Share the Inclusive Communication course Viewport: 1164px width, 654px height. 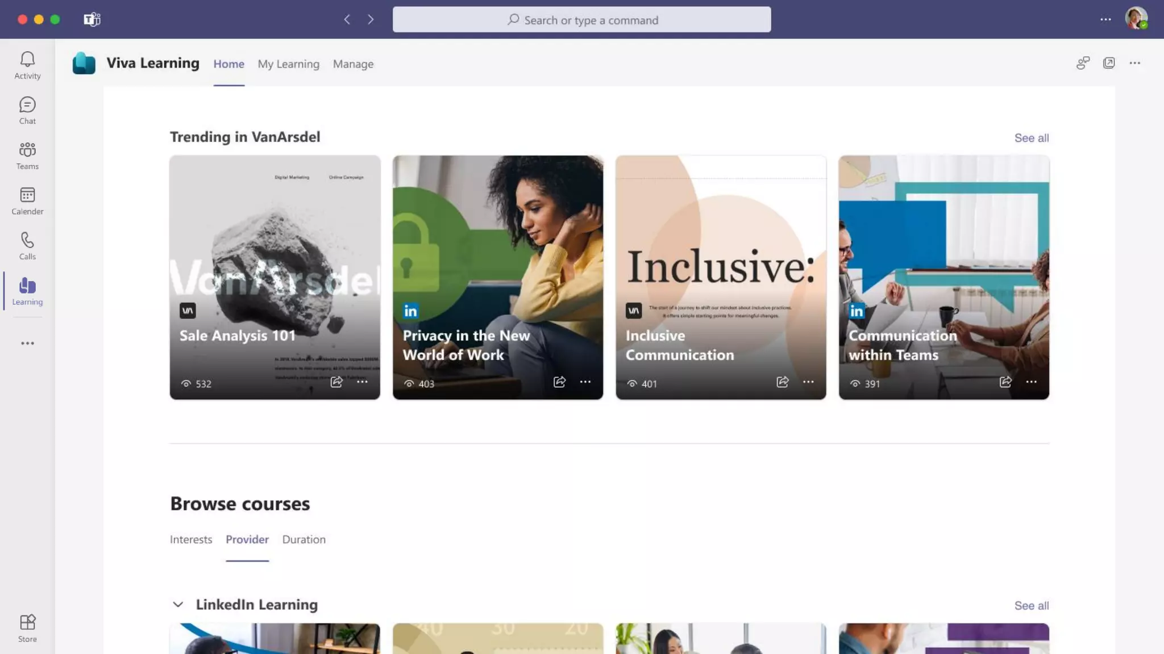(783, 382)
